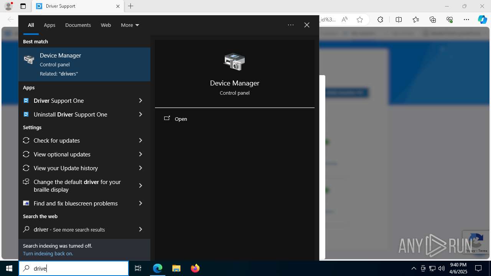Toggle Edge split screen view

coord(399,20)
